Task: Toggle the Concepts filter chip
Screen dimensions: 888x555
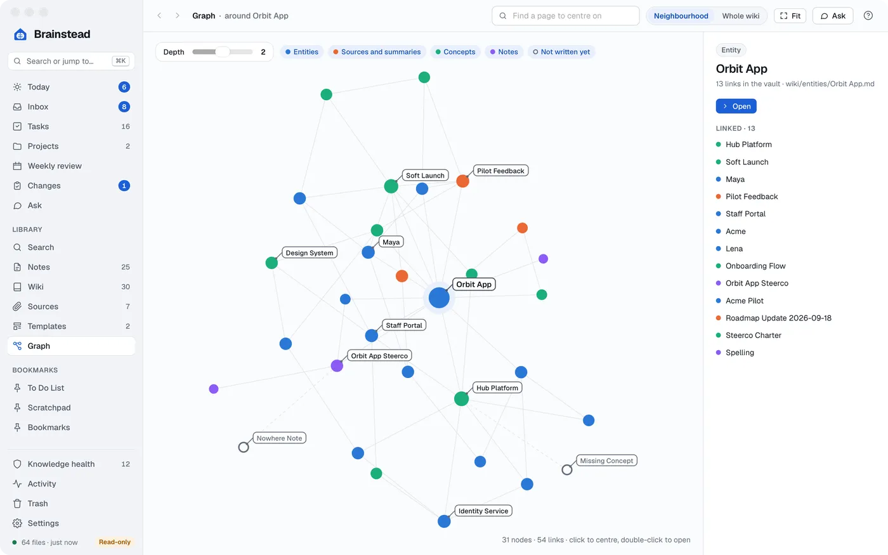Action: coord(455,52)
